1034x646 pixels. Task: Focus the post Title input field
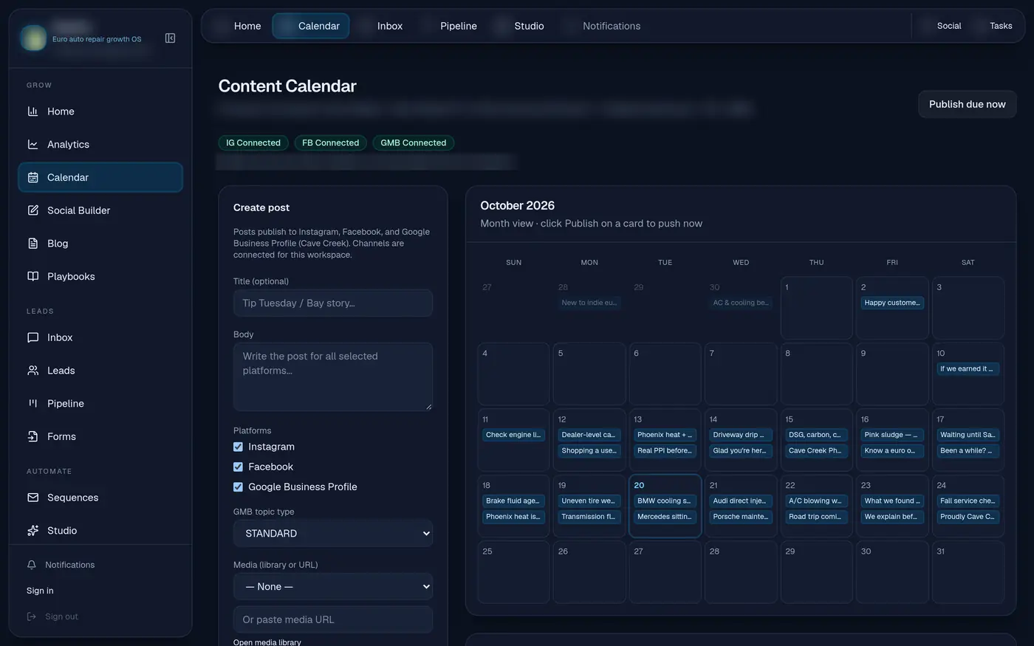coord(333,303)
